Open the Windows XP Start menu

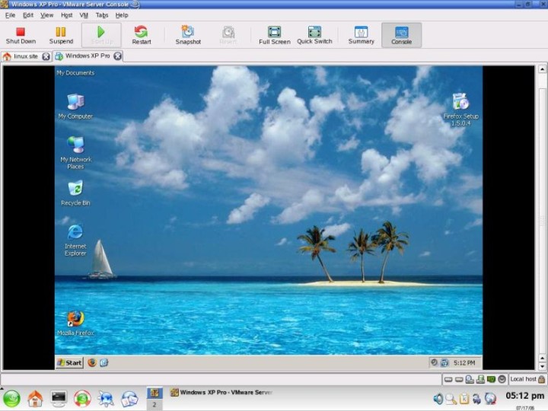[69, 363]
